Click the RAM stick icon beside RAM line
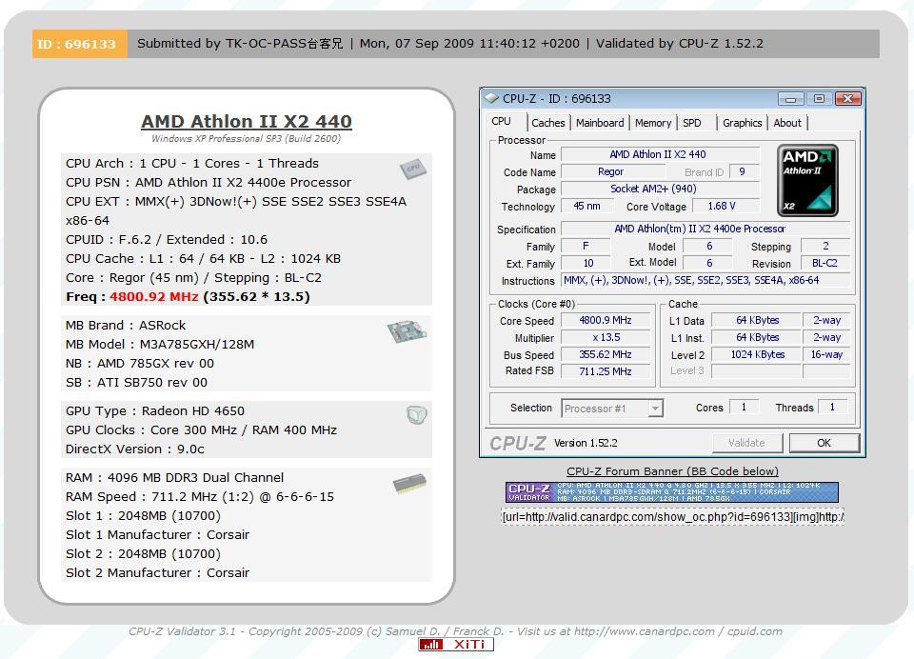Viewport: 914px width, 659px height. click(x=409, y=484)
